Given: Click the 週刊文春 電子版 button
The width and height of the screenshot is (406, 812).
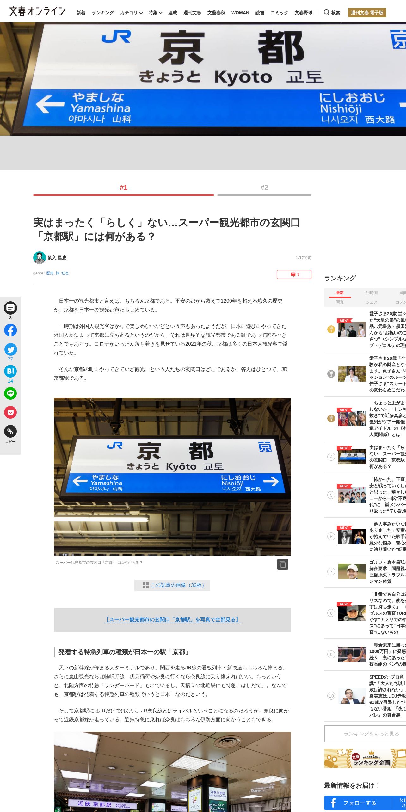Looking at the screenshot, I should tap(367, 13).
